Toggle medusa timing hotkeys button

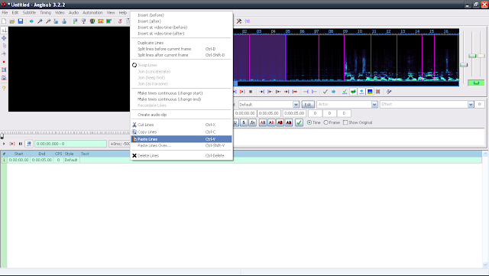point(378,92)
